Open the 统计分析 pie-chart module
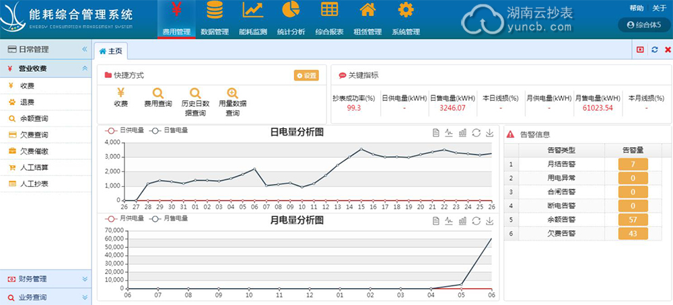The height and width of the screenshot is (305, 673). pyautogui.click(x=291, y=19)
